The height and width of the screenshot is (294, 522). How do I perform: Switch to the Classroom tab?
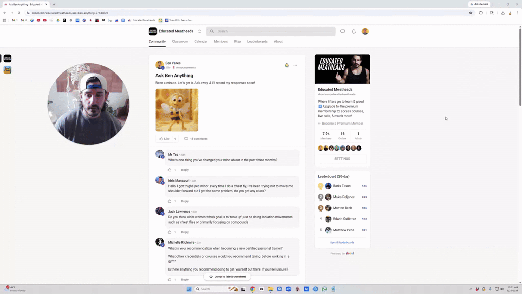[180, 41]
